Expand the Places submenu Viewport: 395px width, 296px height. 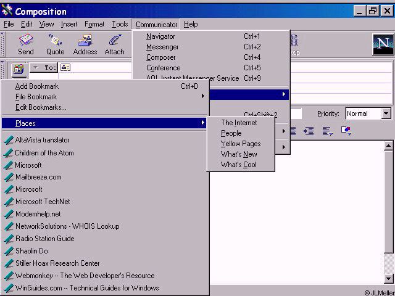[104, 123]
